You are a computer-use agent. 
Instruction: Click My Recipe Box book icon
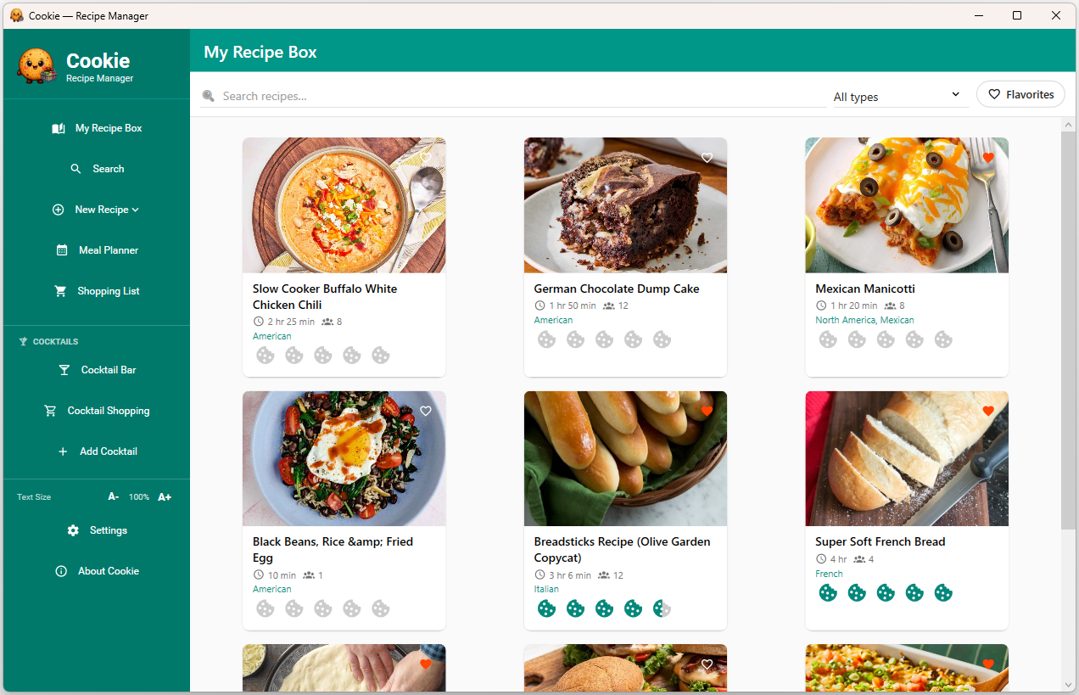pos(59,128)
